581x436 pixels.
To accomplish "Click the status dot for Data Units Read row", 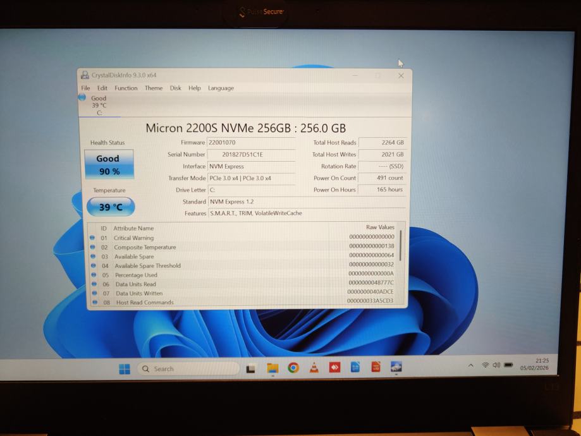I will [x=94, y=284].
